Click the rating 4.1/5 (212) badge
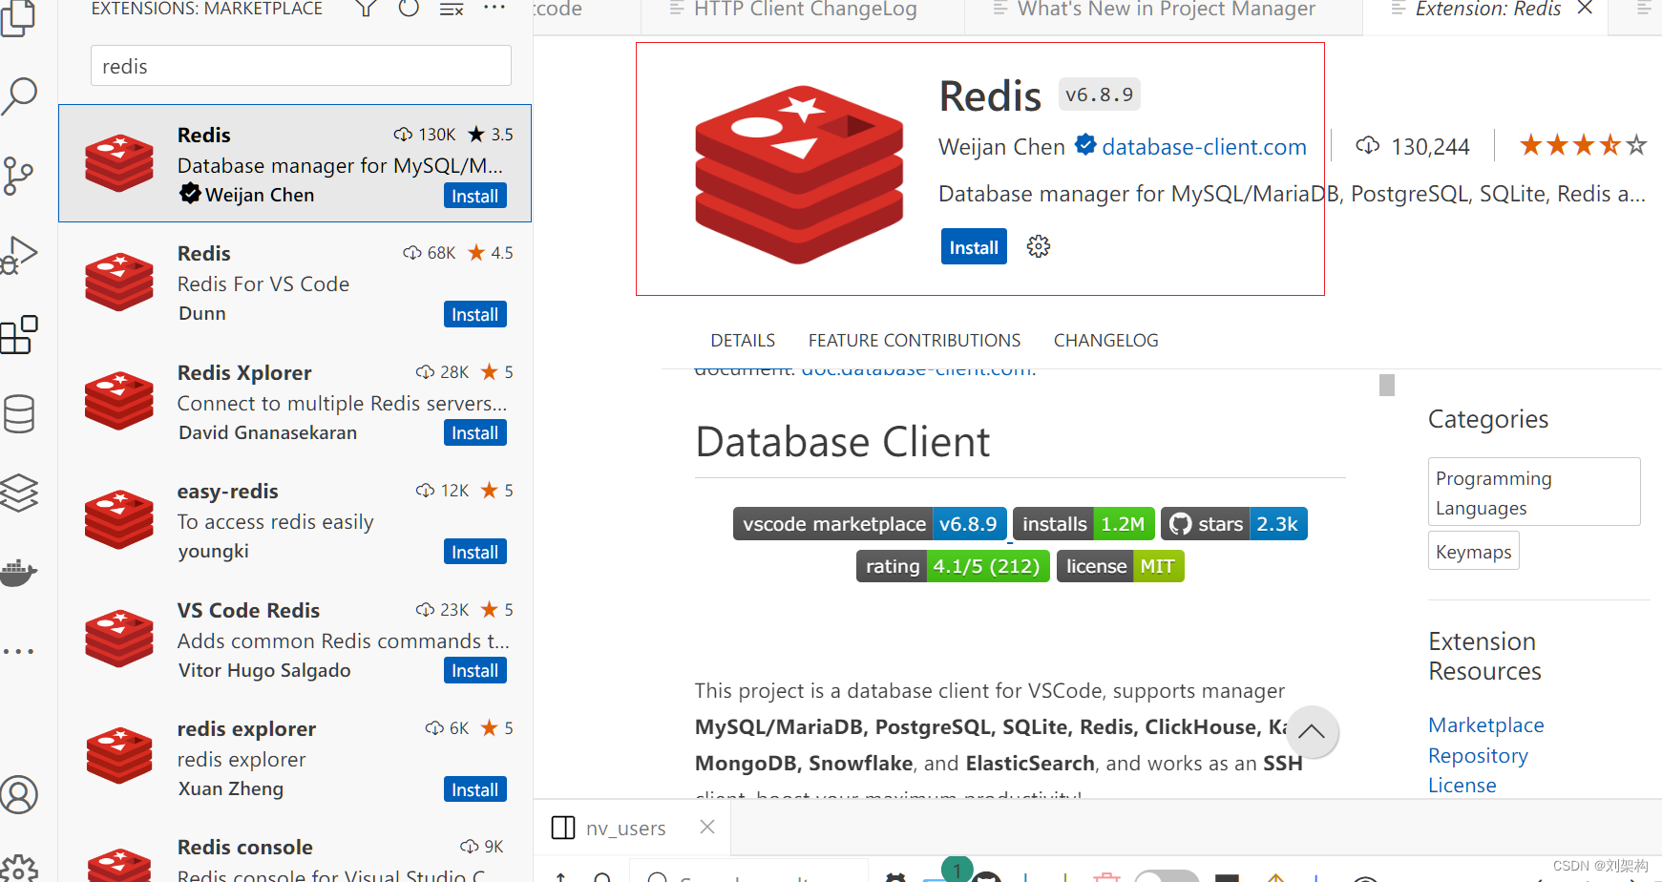The height and width of the screenshot is (882, 1662). pyautogui.click(x=953, y=566)
